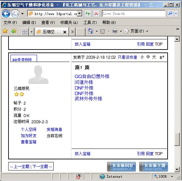The image size is (182, 181).
Task: Set font size to 小
Action: (142, 57)
